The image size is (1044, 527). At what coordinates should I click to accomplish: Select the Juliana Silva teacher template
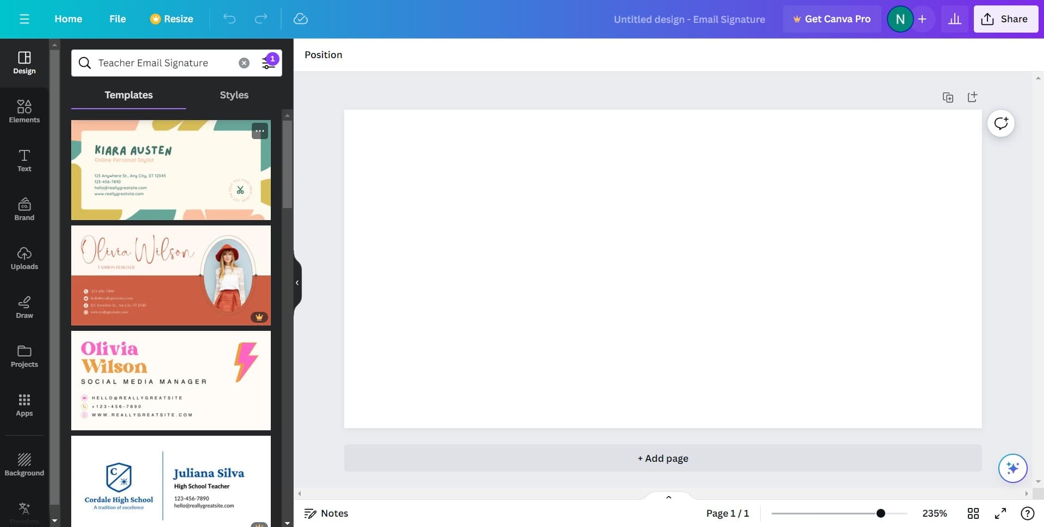[171, 481]
